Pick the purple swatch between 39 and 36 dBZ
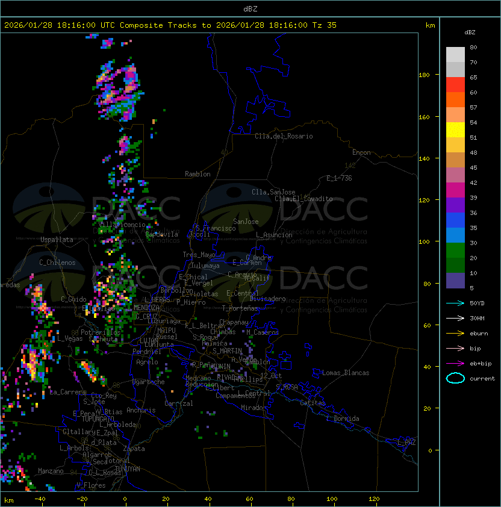 [x=455, y=205]
